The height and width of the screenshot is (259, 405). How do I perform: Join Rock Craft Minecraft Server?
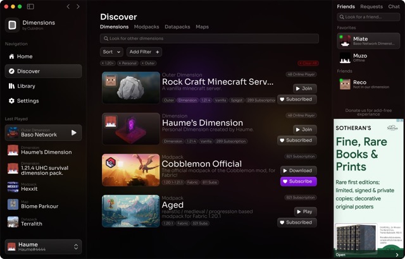[305, 88]
